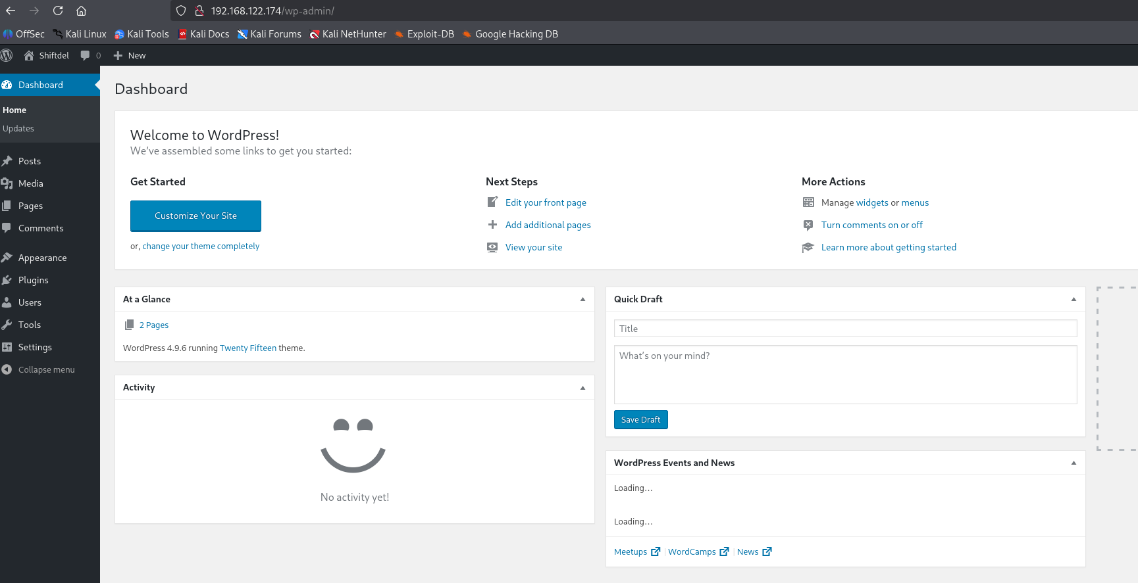1138x583 pixels.
Task: Open the Exploit-DB bookmark
Action: [425, 34]
